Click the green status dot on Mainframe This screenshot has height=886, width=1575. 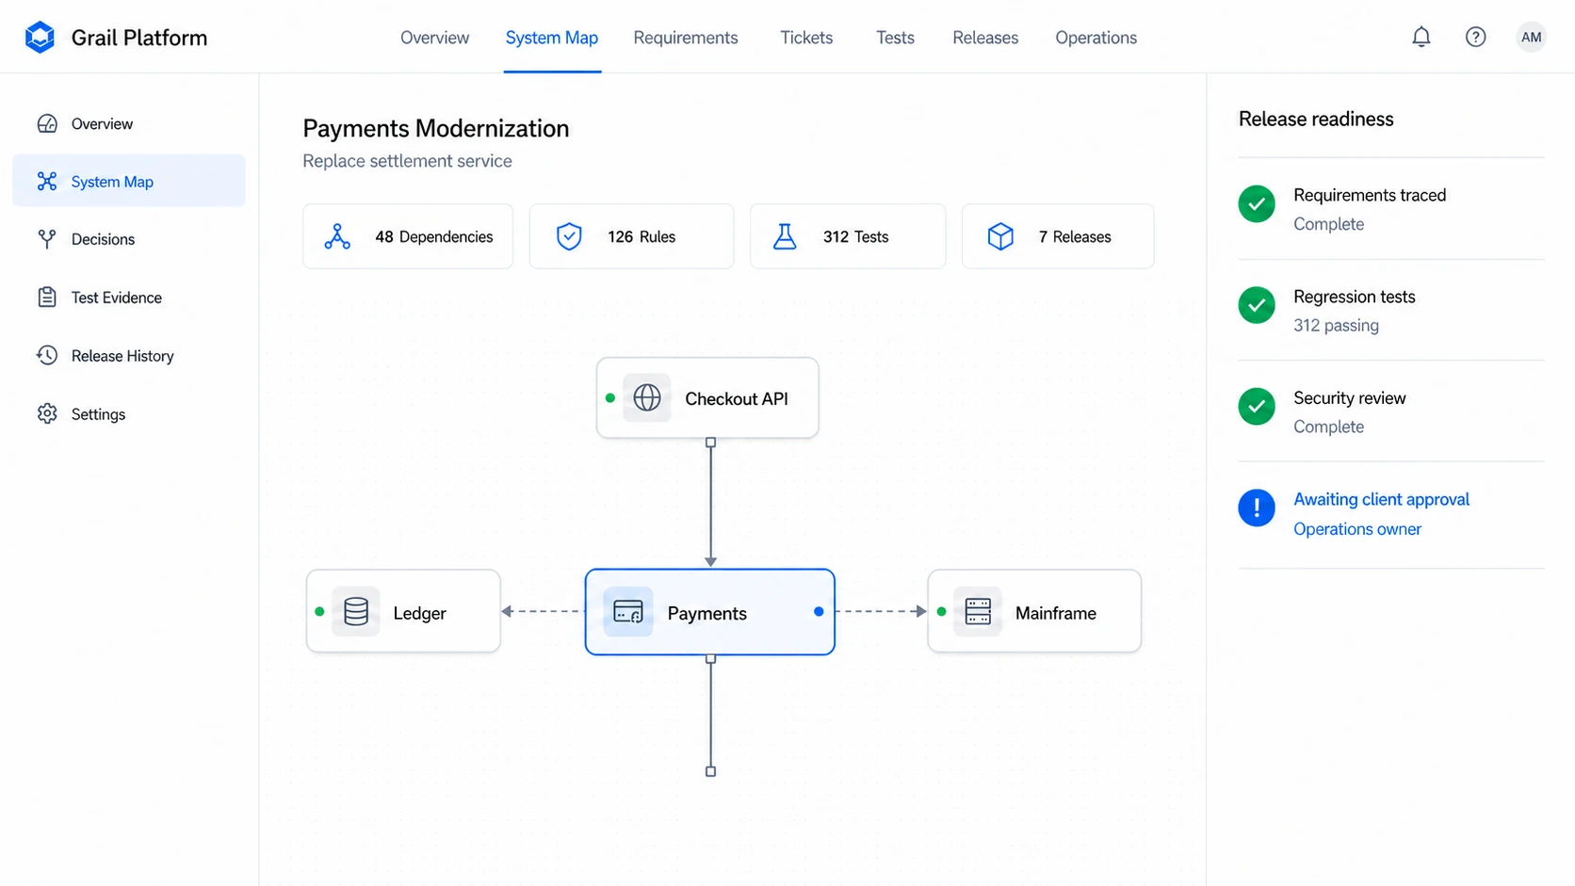click(x=942, y=612)
